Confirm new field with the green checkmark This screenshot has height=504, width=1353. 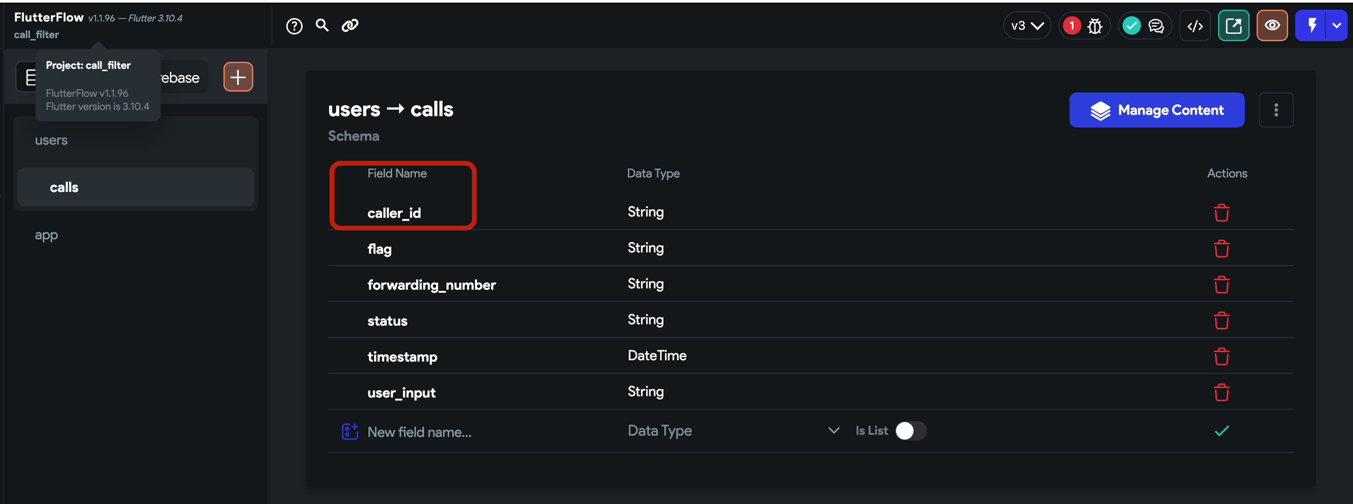pos(1222,431)
